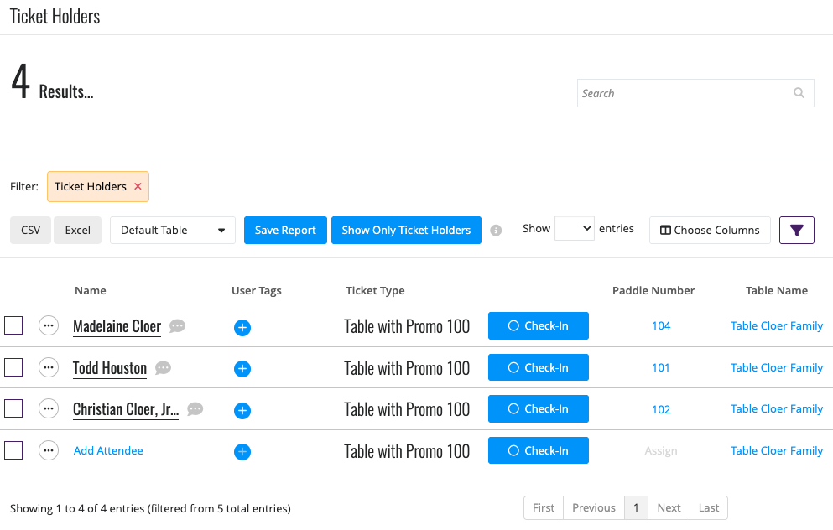Open comment bubble next to Madelaine Cloer

pos(178,325)
